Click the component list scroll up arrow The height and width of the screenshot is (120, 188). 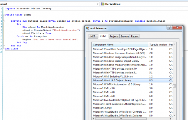click(x=174, y=45)
